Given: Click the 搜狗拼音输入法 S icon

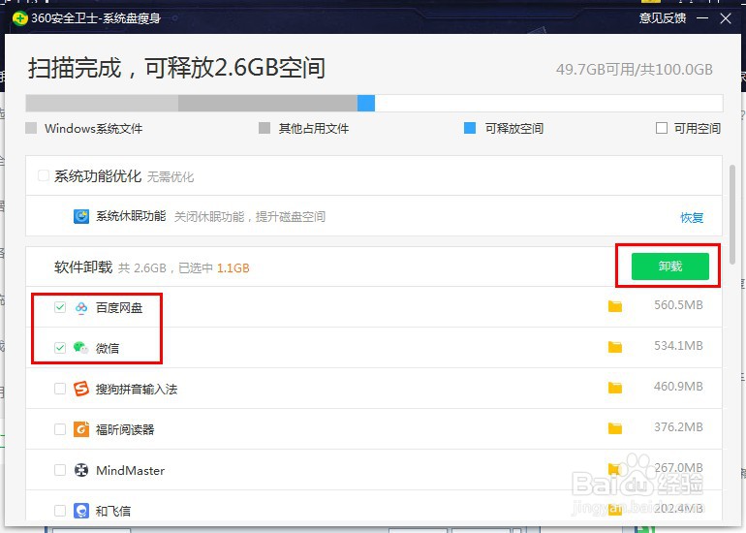Looking at the screenshot, I should [81, 389].
